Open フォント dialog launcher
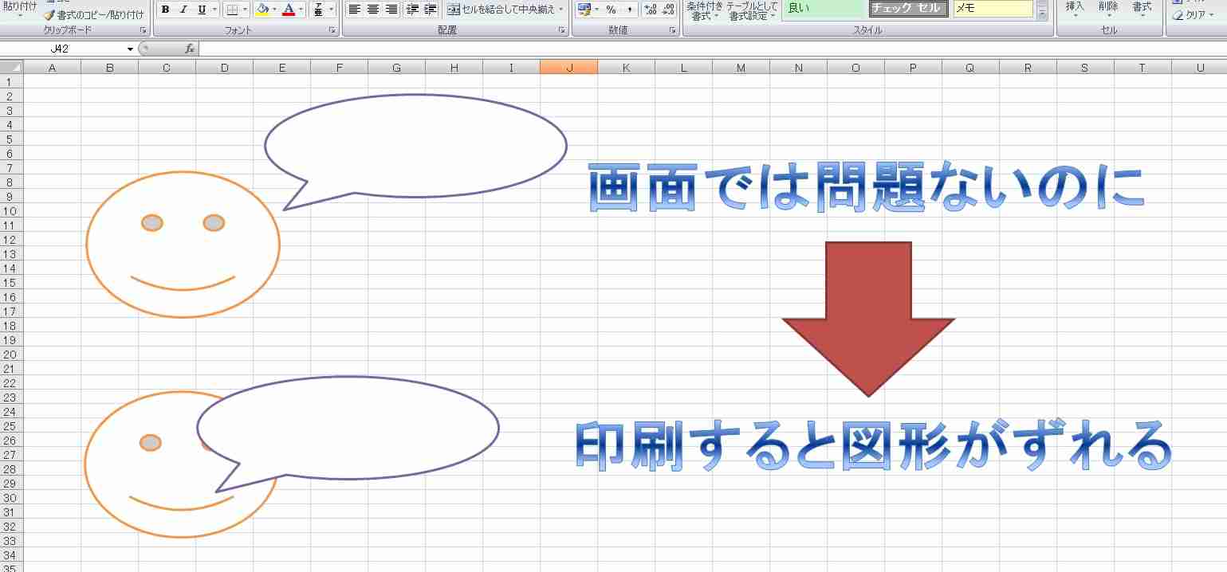Image resolution: width=1227 pixels, height=572 pixels. click(332, 30)
